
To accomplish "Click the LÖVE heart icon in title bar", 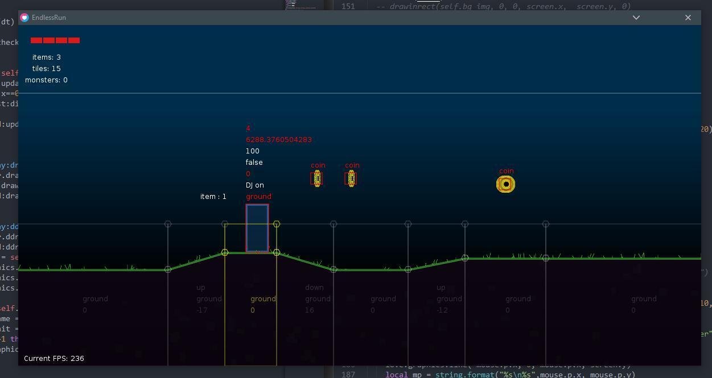I will click(24, 18).
